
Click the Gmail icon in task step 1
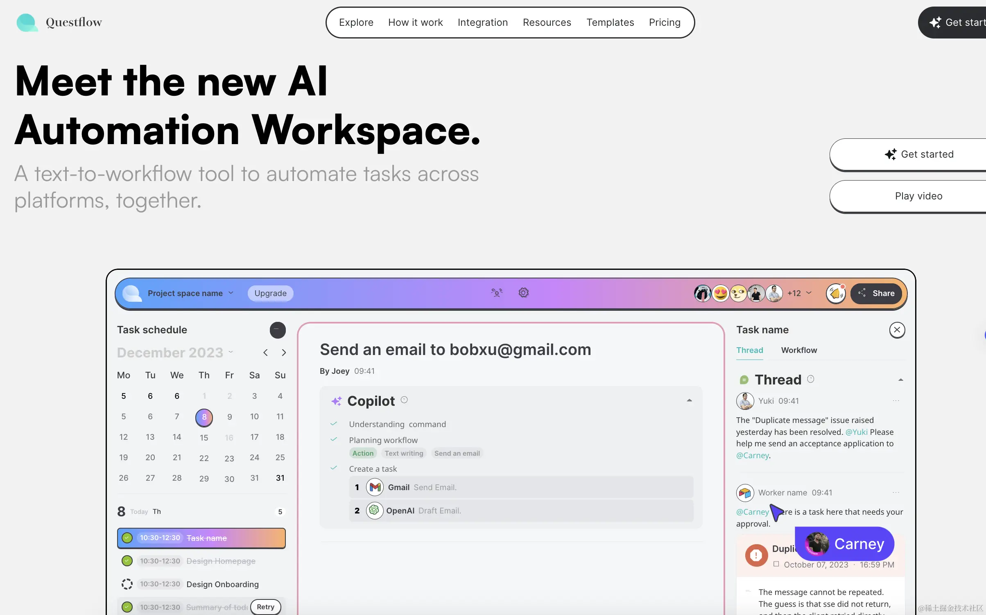375,487
